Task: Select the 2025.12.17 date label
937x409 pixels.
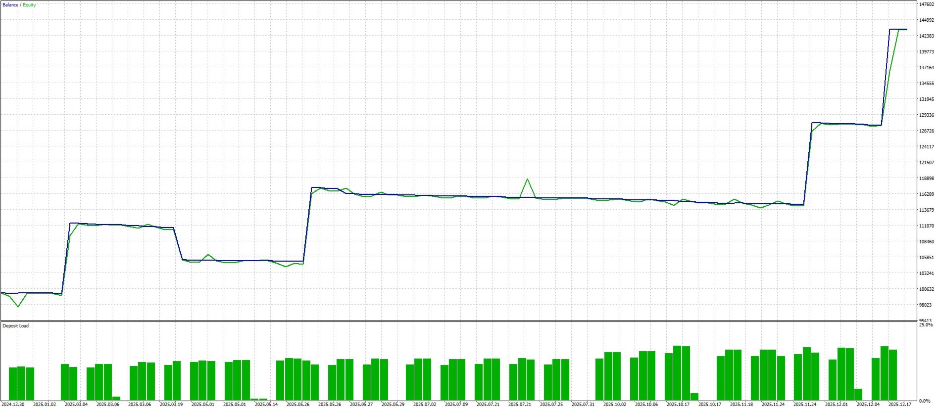Action: [900, 405]
